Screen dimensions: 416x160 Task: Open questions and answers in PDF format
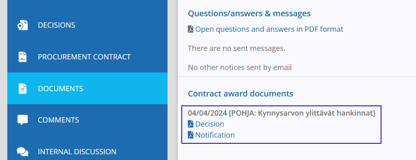[269, 29]
